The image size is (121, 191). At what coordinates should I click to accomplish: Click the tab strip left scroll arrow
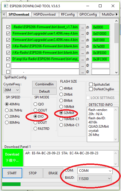pyautogui.click(x=4, y=14)
